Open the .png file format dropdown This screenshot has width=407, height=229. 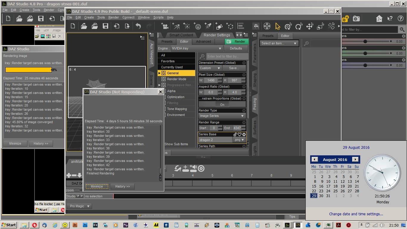(x=239, y=140)
